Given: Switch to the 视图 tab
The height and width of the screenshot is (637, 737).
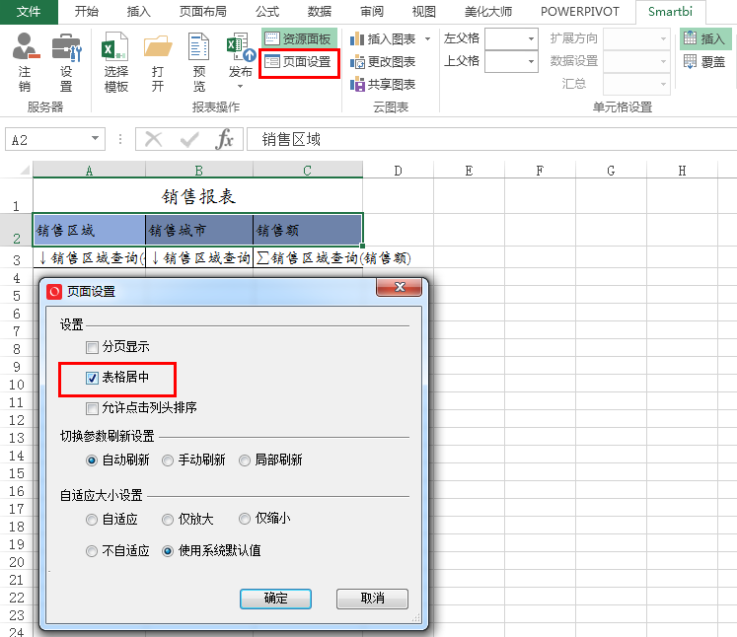Looking at the screenshot, I should click(424, 12).
